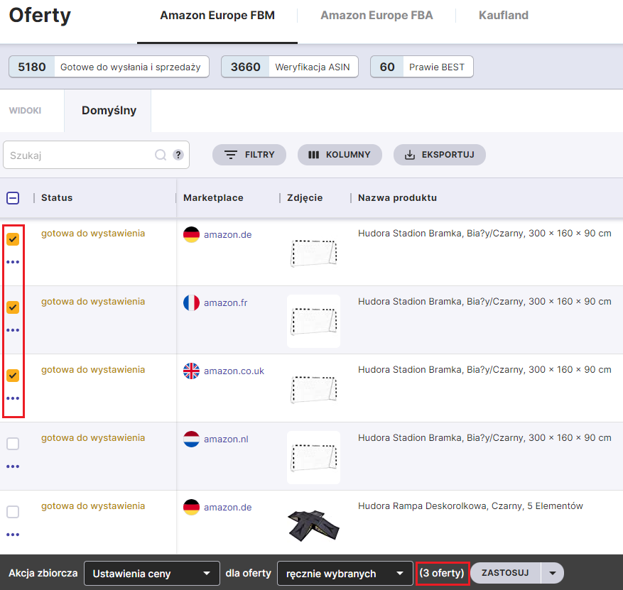This screenshot has height=590, width=623.
Task: Uncheck the amazon.co.uk offer checkbox
Action: coord(13,375)
